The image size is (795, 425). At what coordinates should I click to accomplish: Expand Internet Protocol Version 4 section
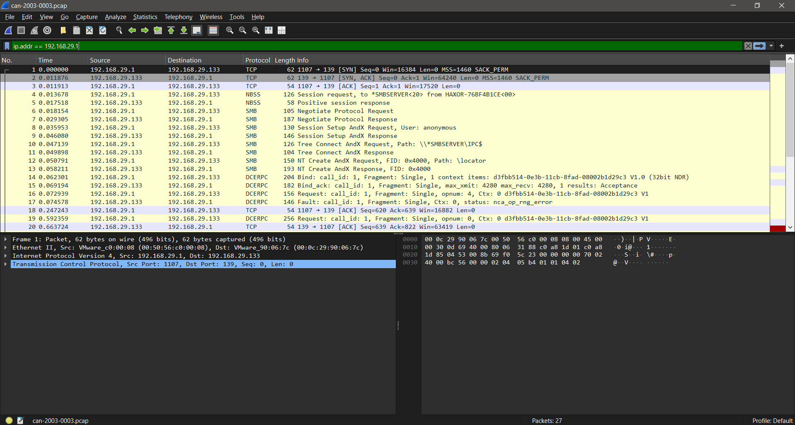[5, 256]
